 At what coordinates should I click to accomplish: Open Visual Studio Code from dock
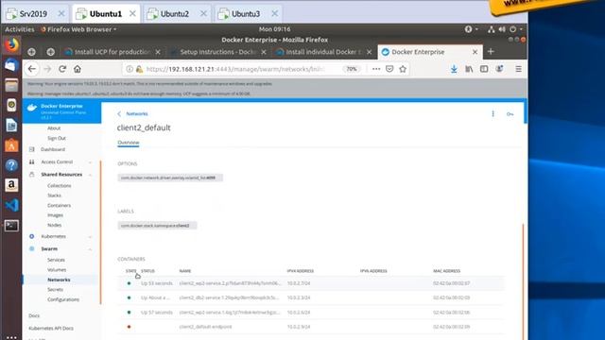point(11,206)
